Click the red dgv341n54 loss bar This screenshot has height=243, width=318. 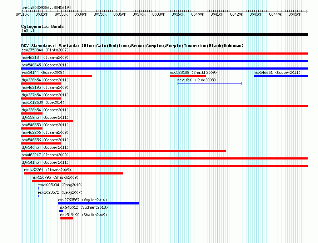tap(164, 166)
